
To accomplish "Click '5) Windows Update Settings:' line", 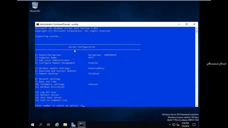I will (x=53, y=68).
